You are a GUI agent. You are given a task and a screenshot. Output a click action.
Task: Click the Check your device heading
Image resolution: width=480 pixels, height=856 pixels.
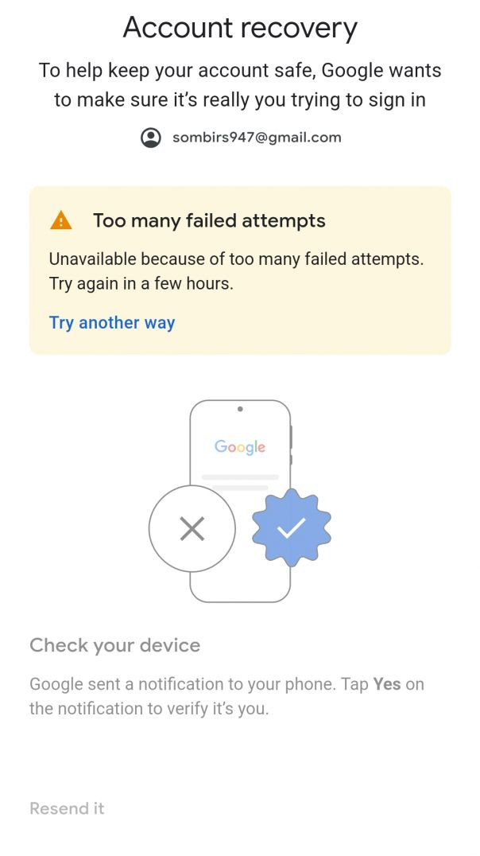tap(114, 645)
